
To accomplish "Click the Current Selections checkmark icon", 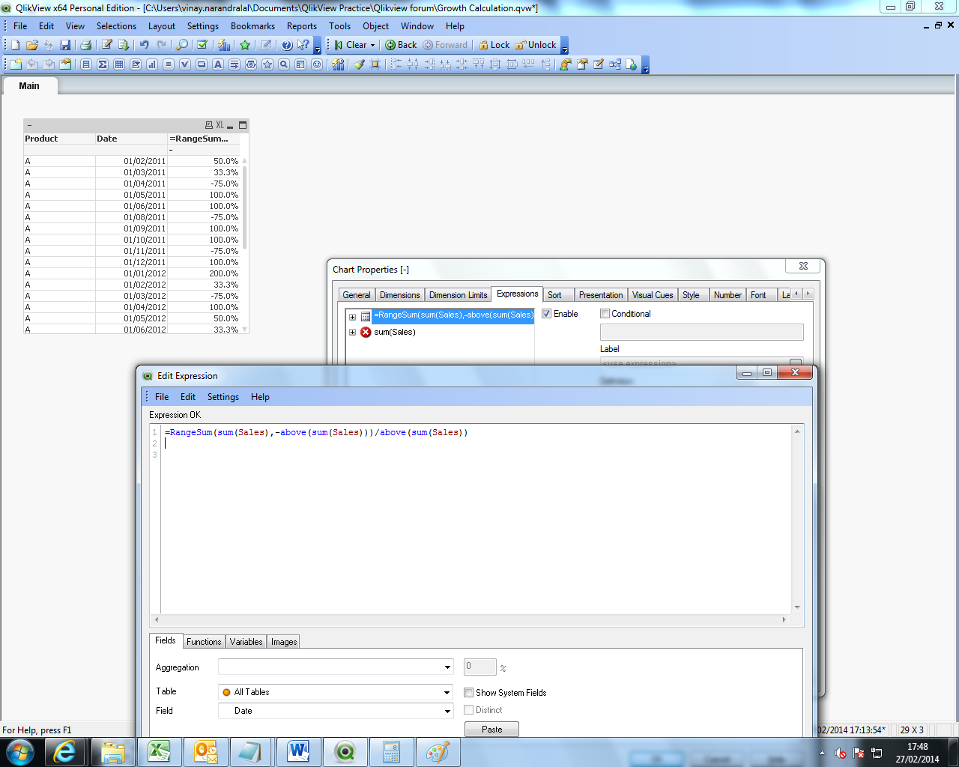I will click(x=202, y=45).
